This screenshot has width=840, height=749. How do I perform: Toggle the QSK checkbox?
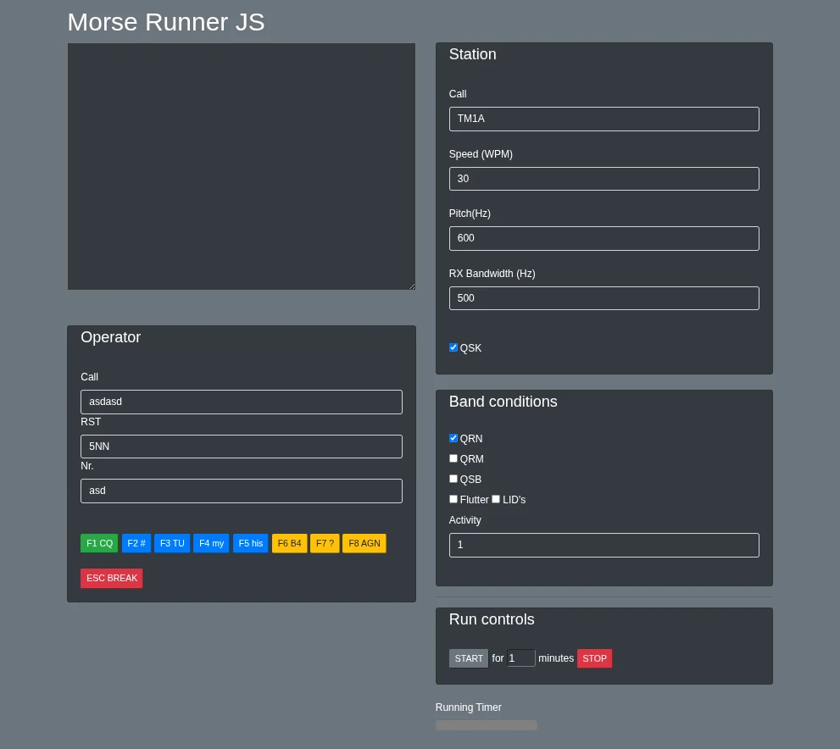point(453,347)
